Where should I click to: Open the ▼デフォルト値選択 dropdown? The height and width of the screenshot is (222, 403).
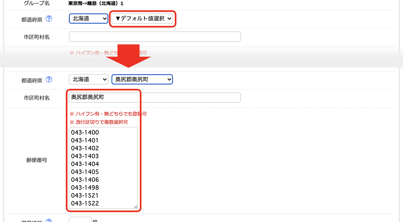(x=142, y=18)
